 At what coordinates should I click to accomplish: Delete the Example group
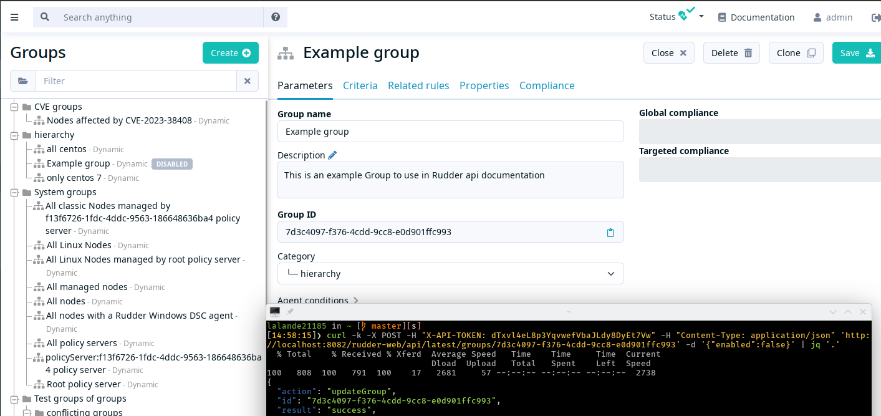pyautogui.click(x=732, y=53)
